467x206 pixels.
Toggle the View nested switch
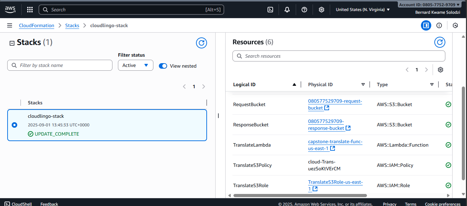point(163,66)
